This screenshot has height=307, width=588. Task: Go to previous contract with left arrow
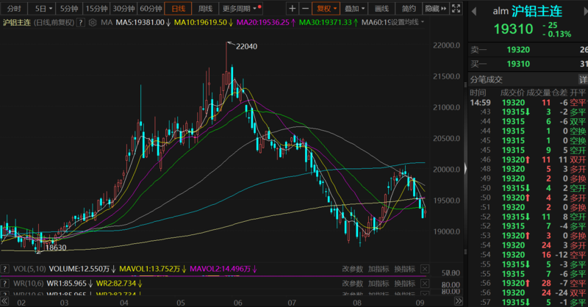[x=475, y=12]
